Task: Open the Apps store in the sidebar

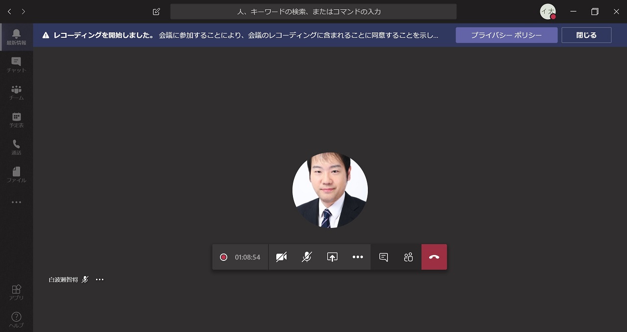Action: (16, 292)
